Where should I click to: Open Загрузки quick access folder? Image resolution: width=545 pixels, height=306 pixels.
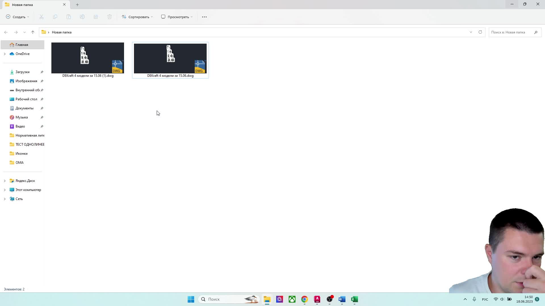(x=22, y=72)
